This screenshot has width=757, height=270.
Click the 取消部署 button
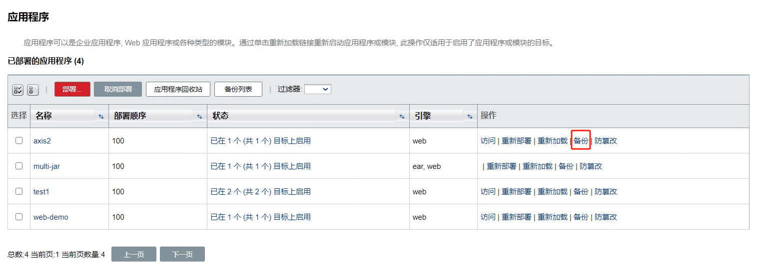tap(118, 89)
